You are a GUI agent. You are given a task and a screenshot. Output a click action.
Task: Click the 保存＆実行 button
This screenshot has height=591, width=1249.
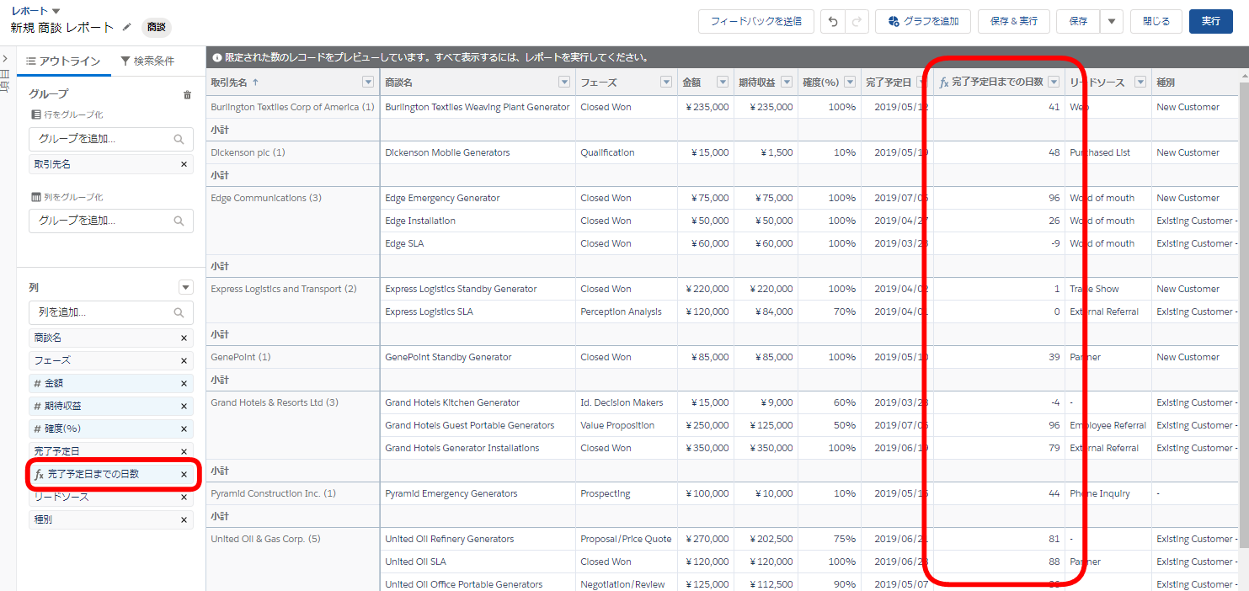tap(1014, 21)
